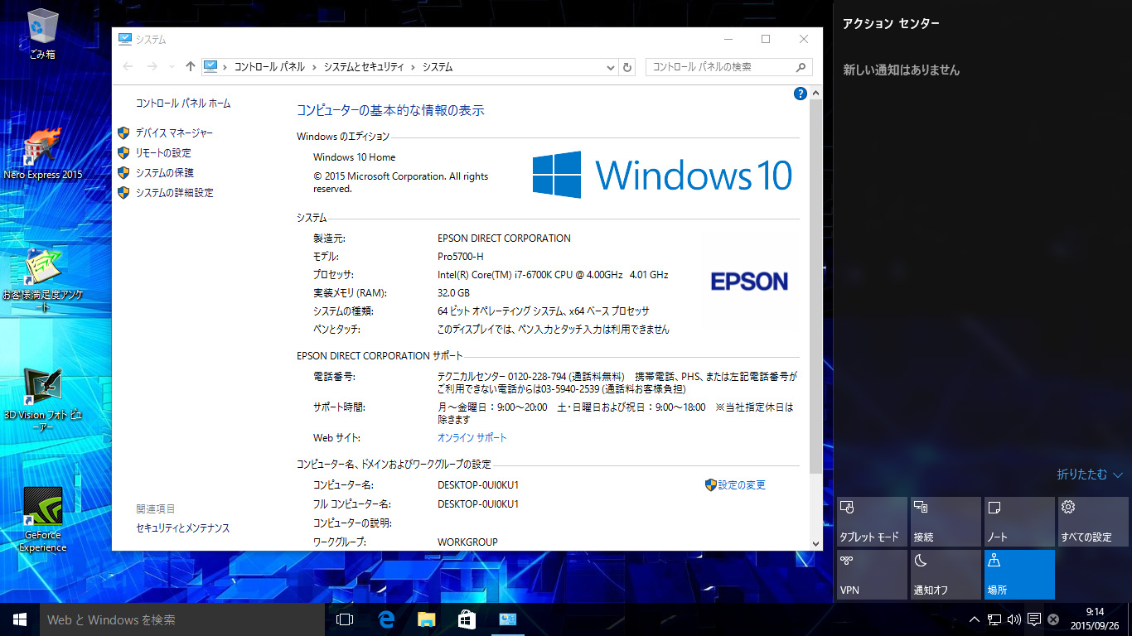
Task: Expand chevron after Control Panel breadcrumb
Action: (314, 67)
